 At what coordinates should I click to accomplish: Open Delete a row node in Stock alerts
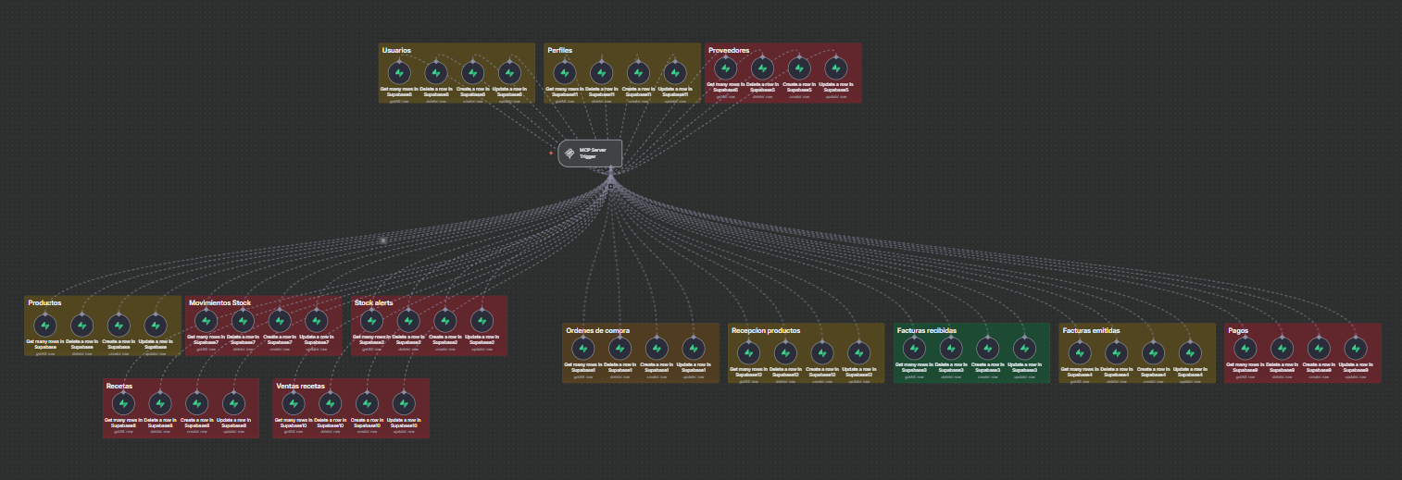[407, 320]
